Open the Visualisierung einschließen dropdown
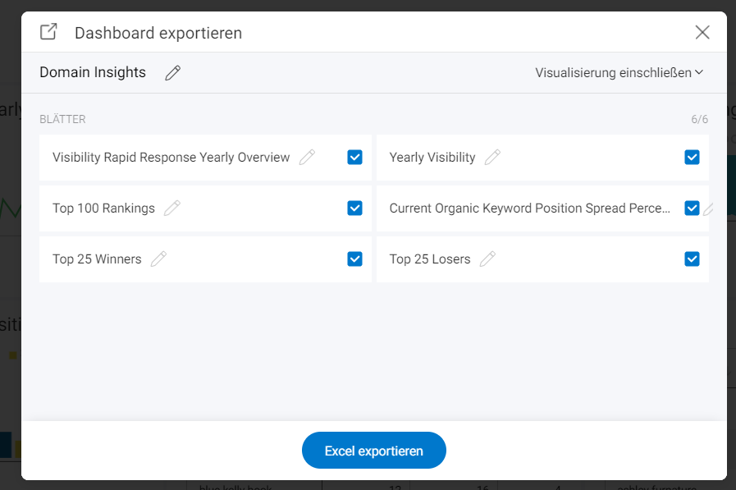The width and height of the screenshot is (736, 490). click(x=619, y=73)
